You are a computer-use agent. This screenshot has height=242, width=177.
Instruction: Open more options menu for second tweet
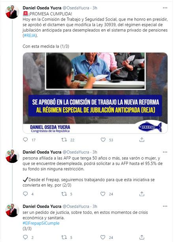(x=165, y=152)
